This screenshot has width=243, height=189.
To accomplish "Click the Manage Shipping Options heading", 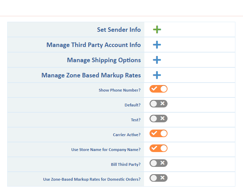I will 104,60.
